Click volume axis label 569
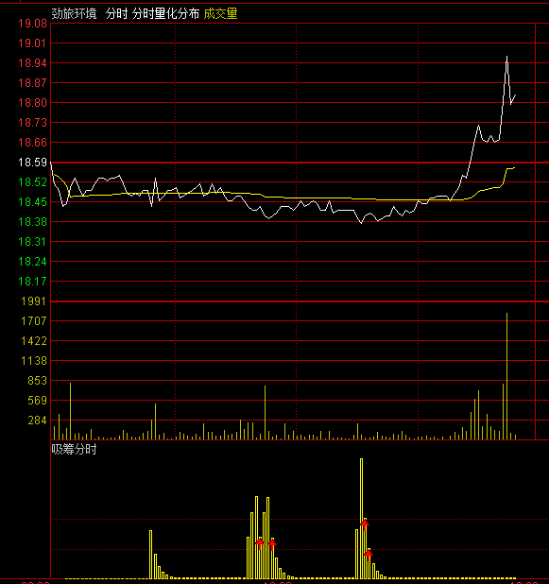 click(37, 401)
